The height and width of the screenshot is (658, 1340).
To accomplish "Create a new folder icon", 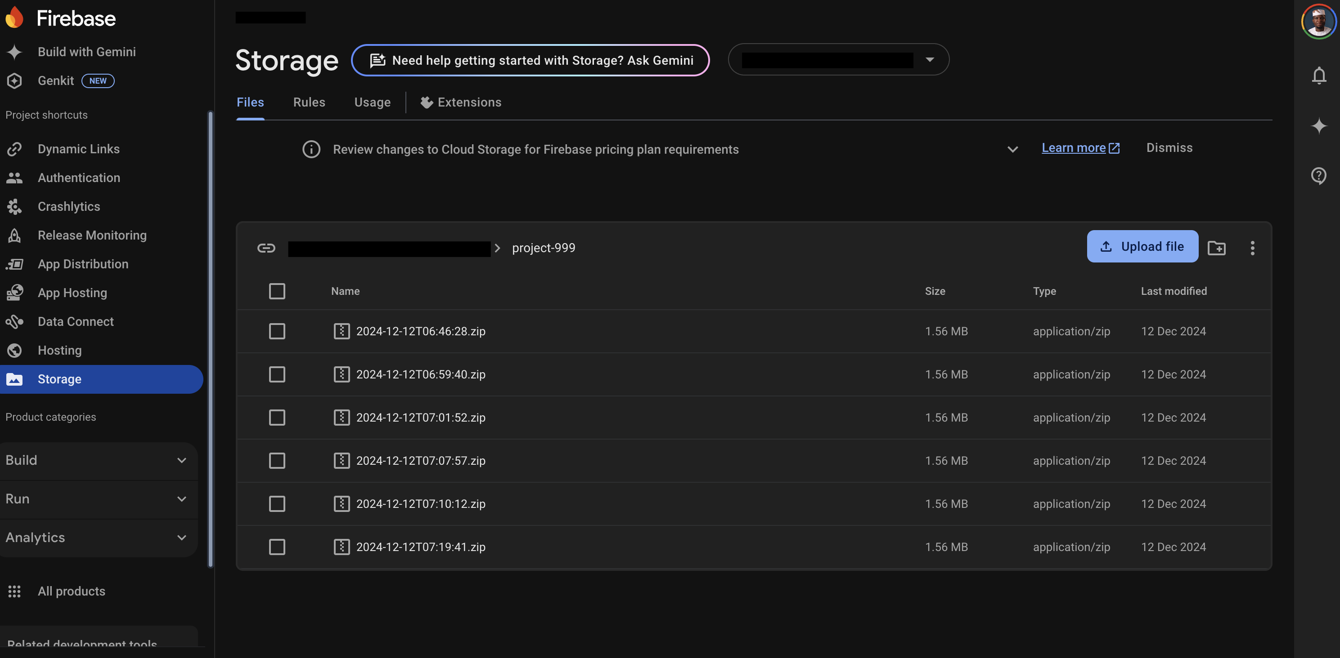I will [1217, 248].
